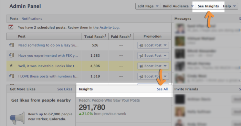Image resolution: width=241 pixels, height=126 pixels.
Task: Click total reach value 526
Action: click(x=95, y=45)
